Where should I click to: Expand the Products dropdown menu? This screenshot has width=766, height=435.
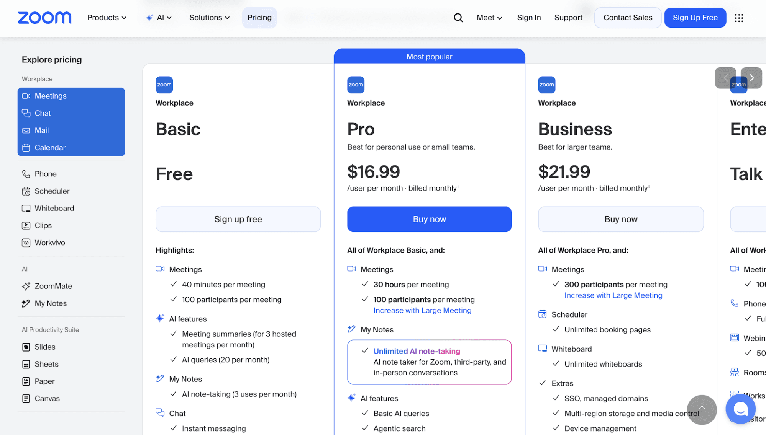(107, 18)
